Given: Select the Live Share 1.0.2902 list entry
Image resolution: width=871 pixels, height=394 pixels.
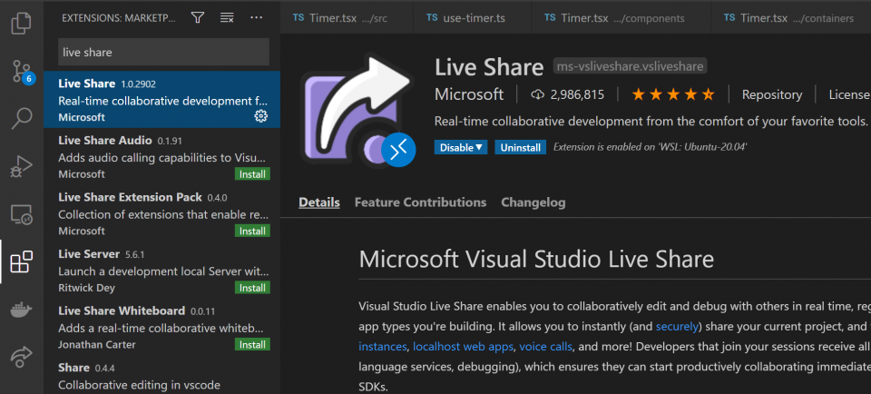Looking at the screenshot, I should click(161, 100).
